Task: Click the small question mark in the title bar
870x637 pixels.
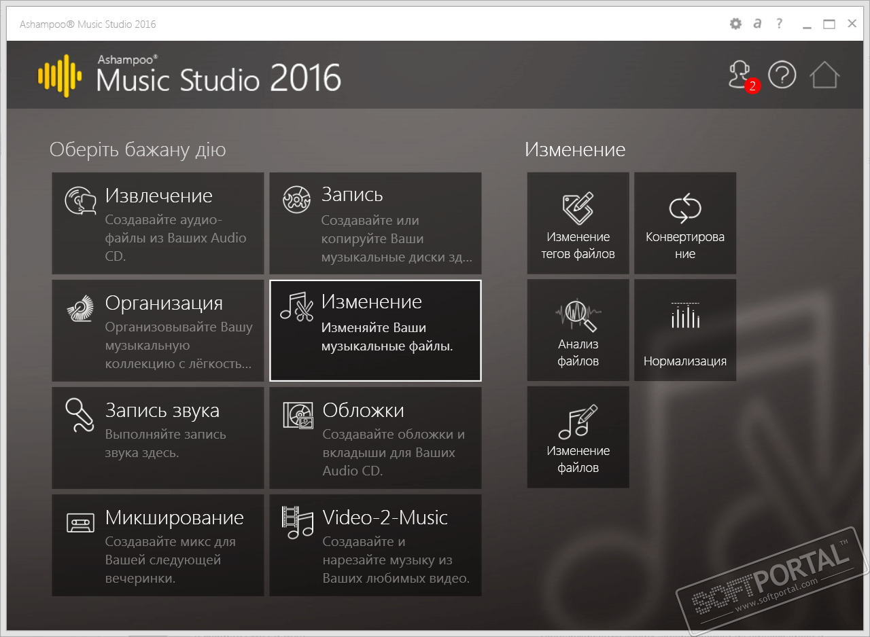Action: pyautogui.click(x=780, y=24)
